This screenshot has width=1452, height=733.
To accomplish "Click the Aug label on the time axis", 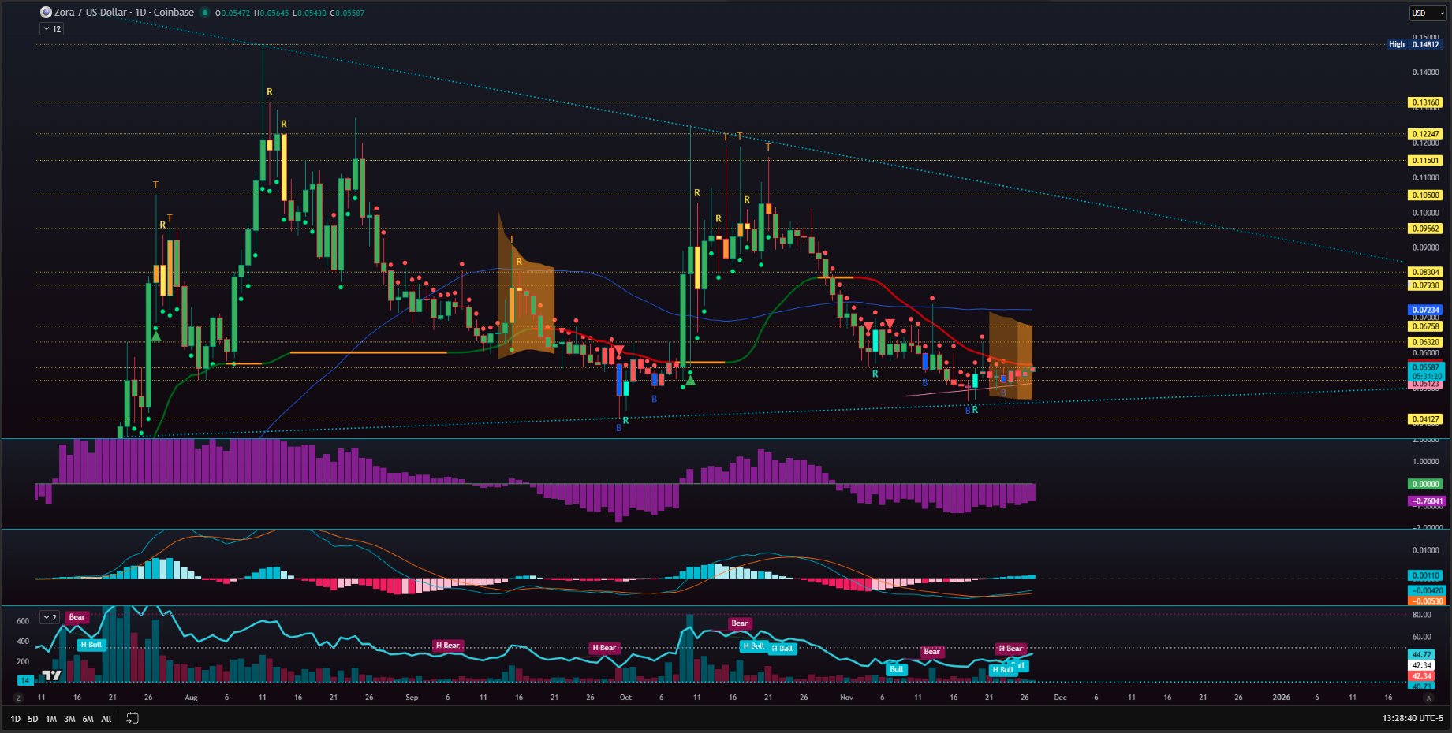I will coord(191,698).
